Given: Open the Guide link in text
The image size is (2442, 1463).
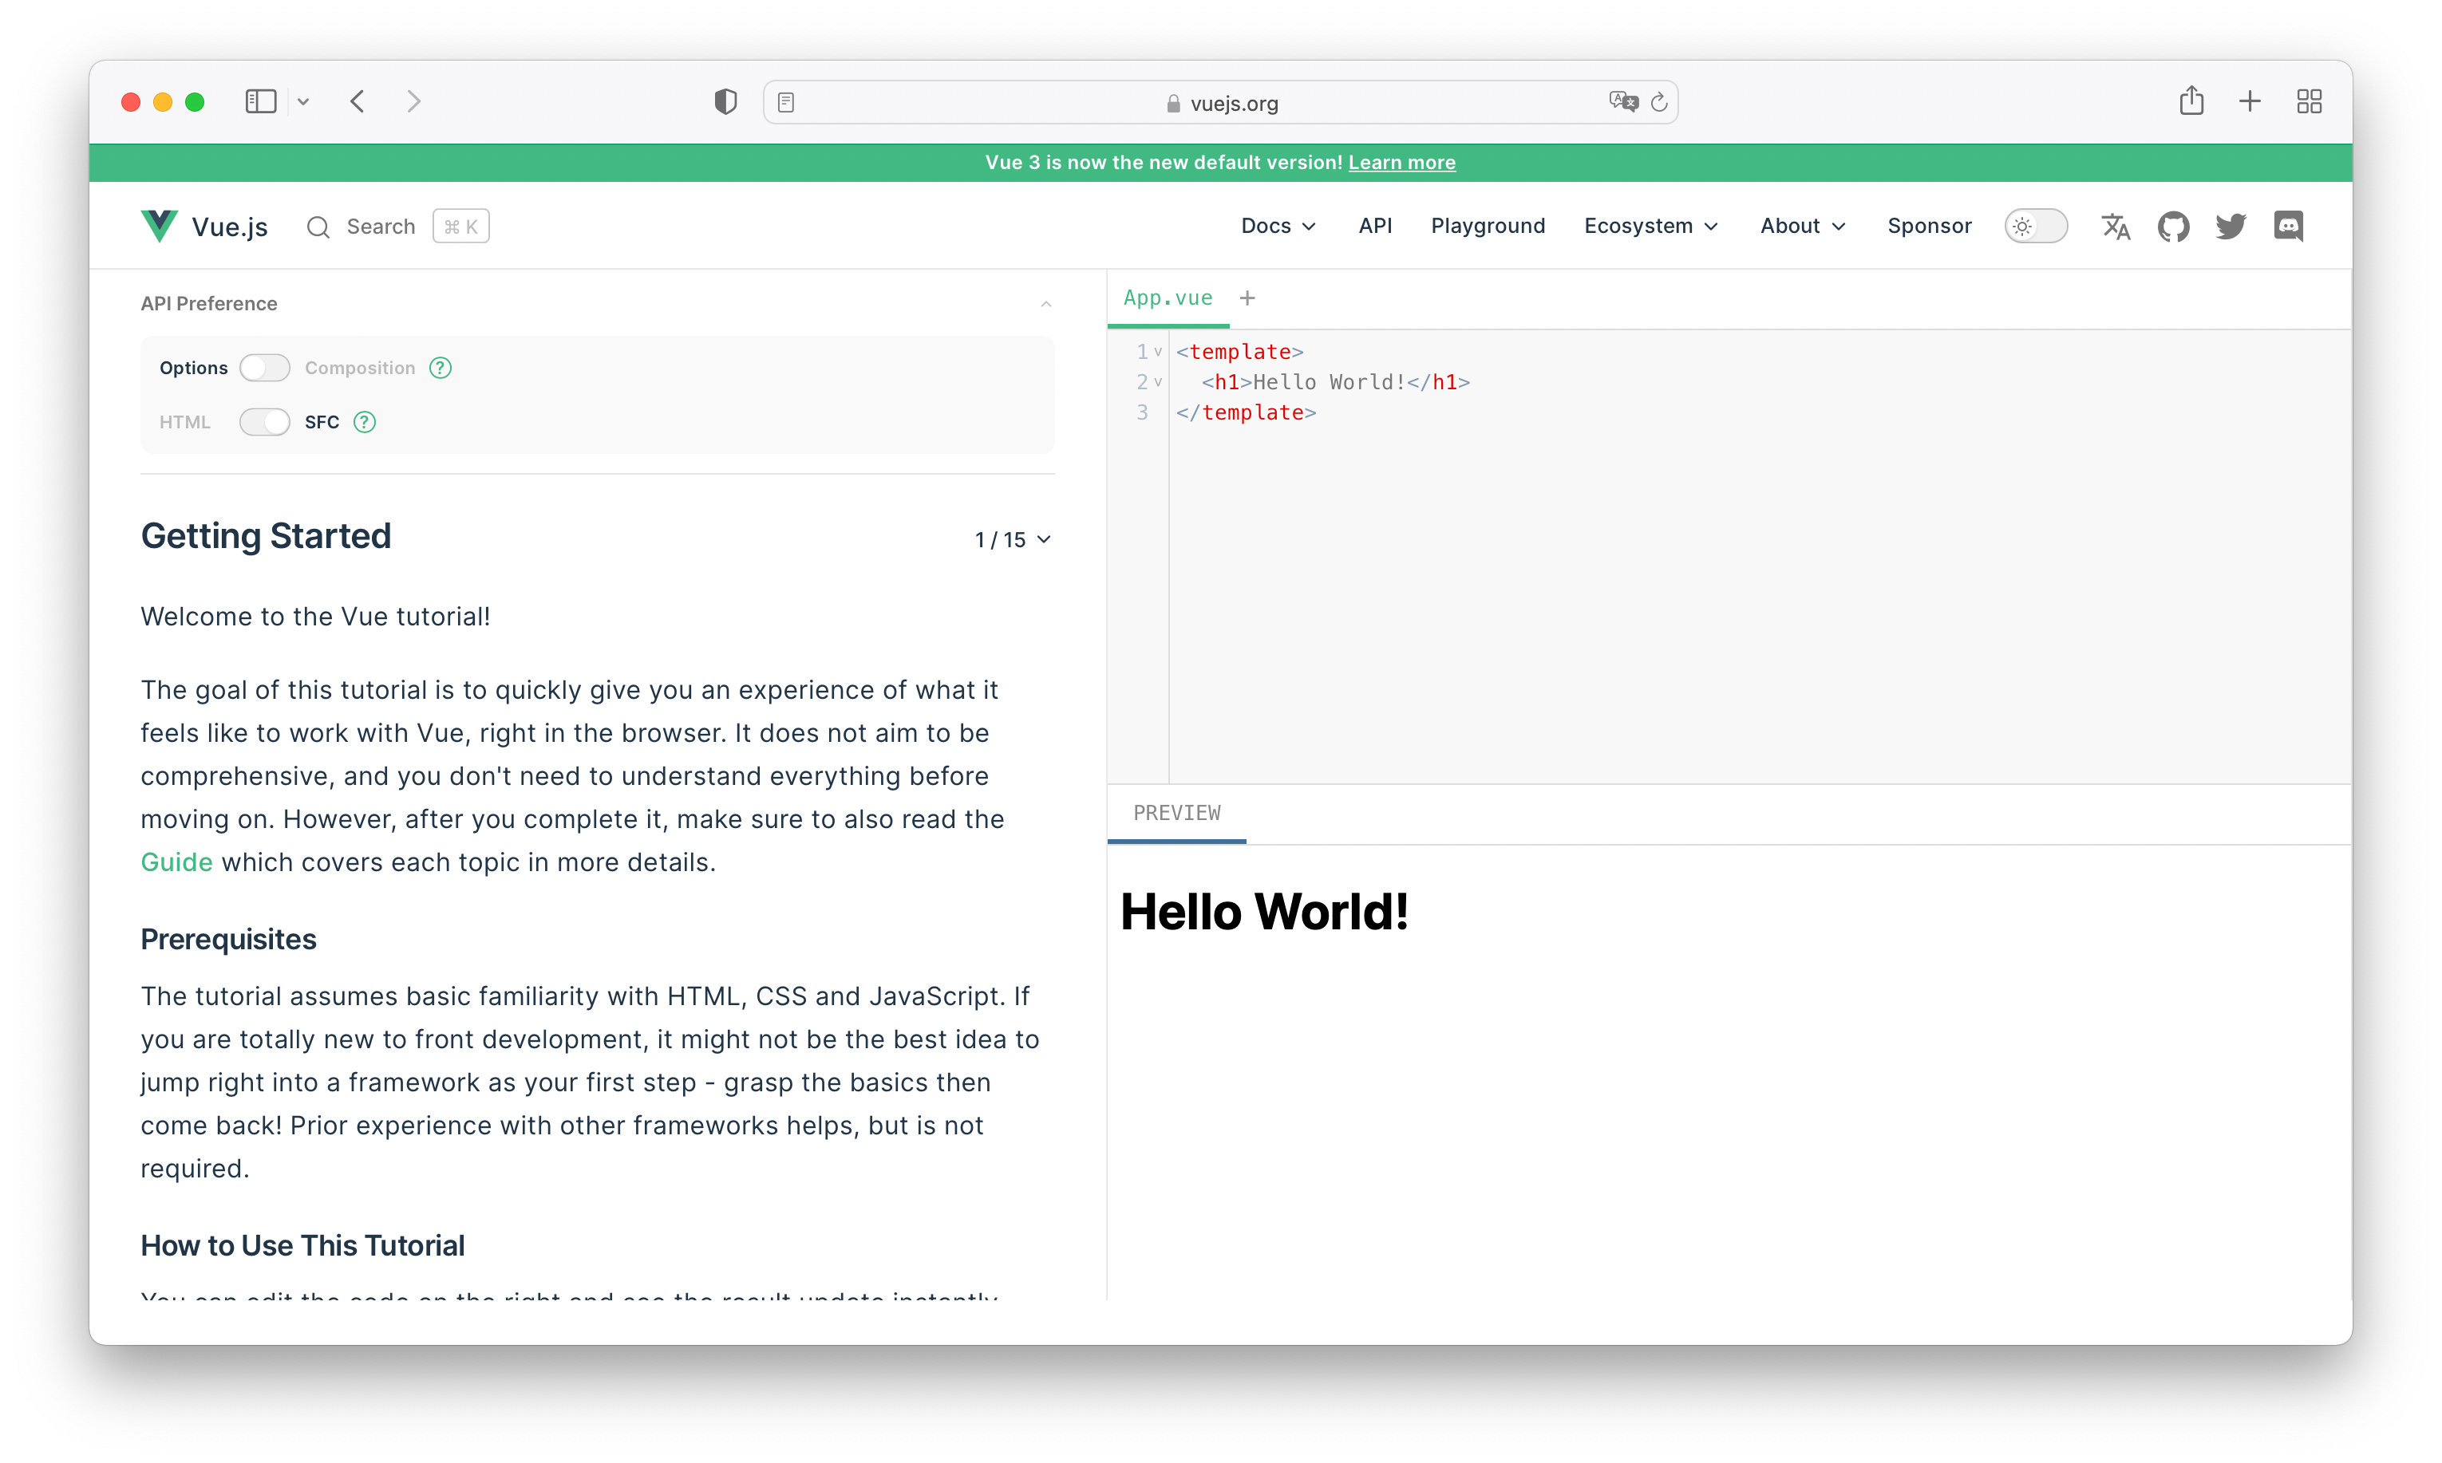Looking at the screenshot, I should 176,862.
